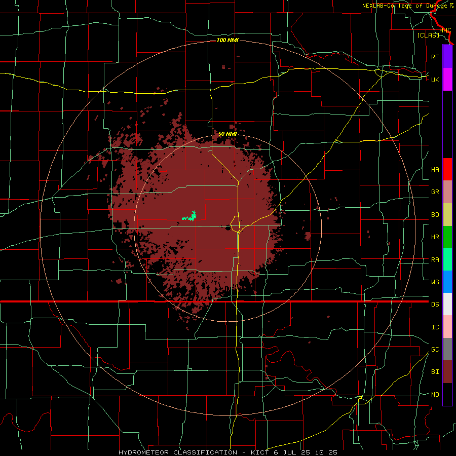This screenshot has width=456, height=456.
Task: Click the RF legend label
Action: click(x=435, y=57)
